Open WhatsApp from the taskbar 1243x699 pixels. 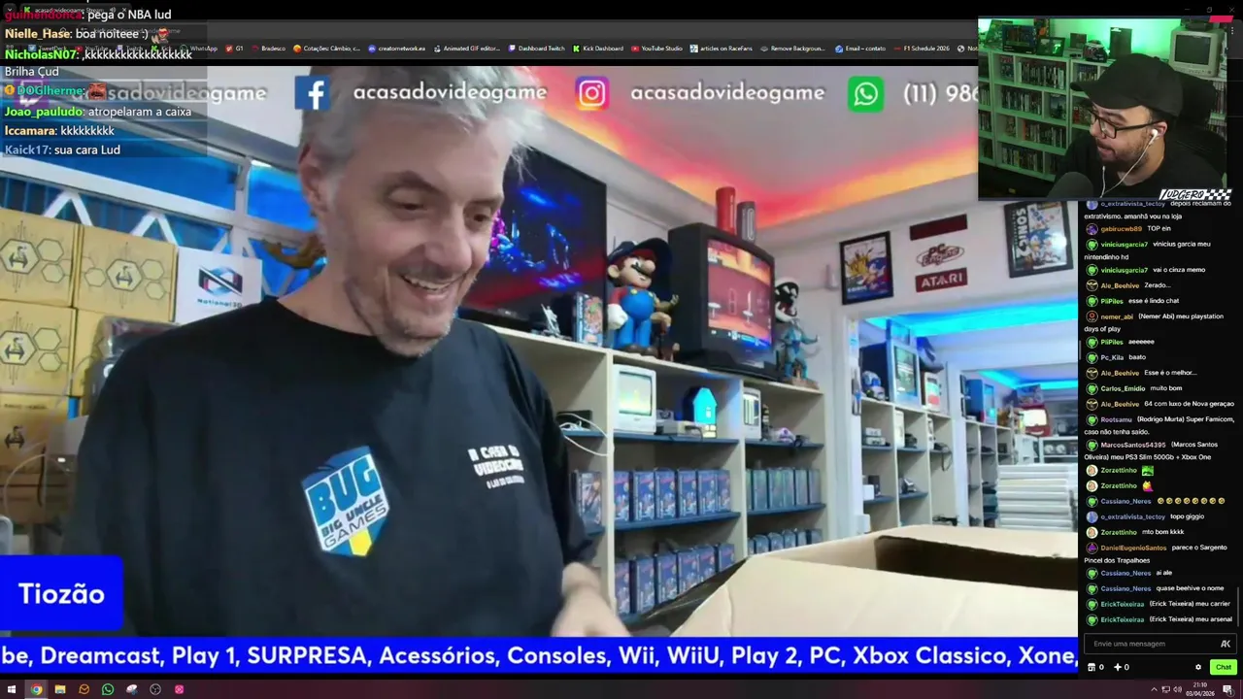tap(108, 689)
